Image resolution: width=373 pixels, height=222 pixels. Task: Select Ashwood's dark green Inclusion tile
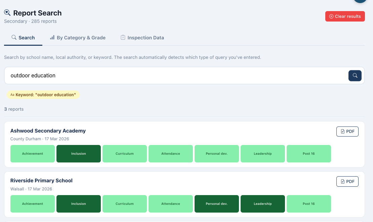(79, 154)
